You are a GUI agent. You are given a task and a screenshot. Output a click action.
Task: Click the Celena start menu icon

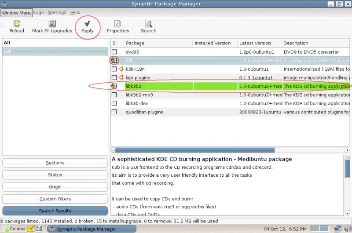6,229
